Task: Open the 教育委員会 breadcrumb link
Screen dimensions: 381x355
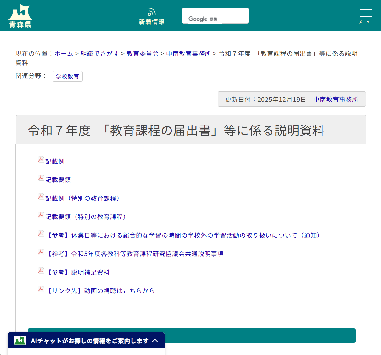Action: [142, 54]
